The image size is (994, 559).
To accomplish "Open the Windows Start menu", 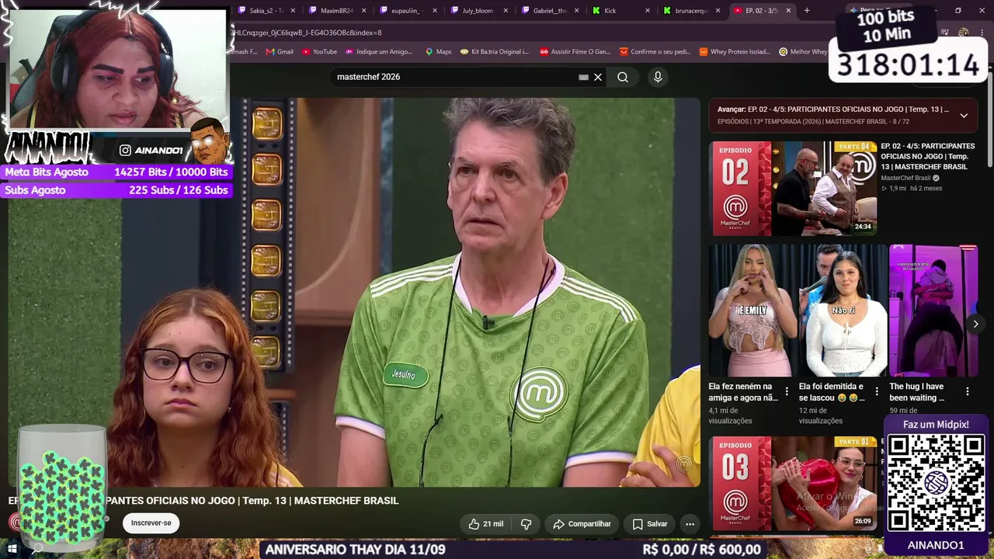I will click(x=12, y=549).
